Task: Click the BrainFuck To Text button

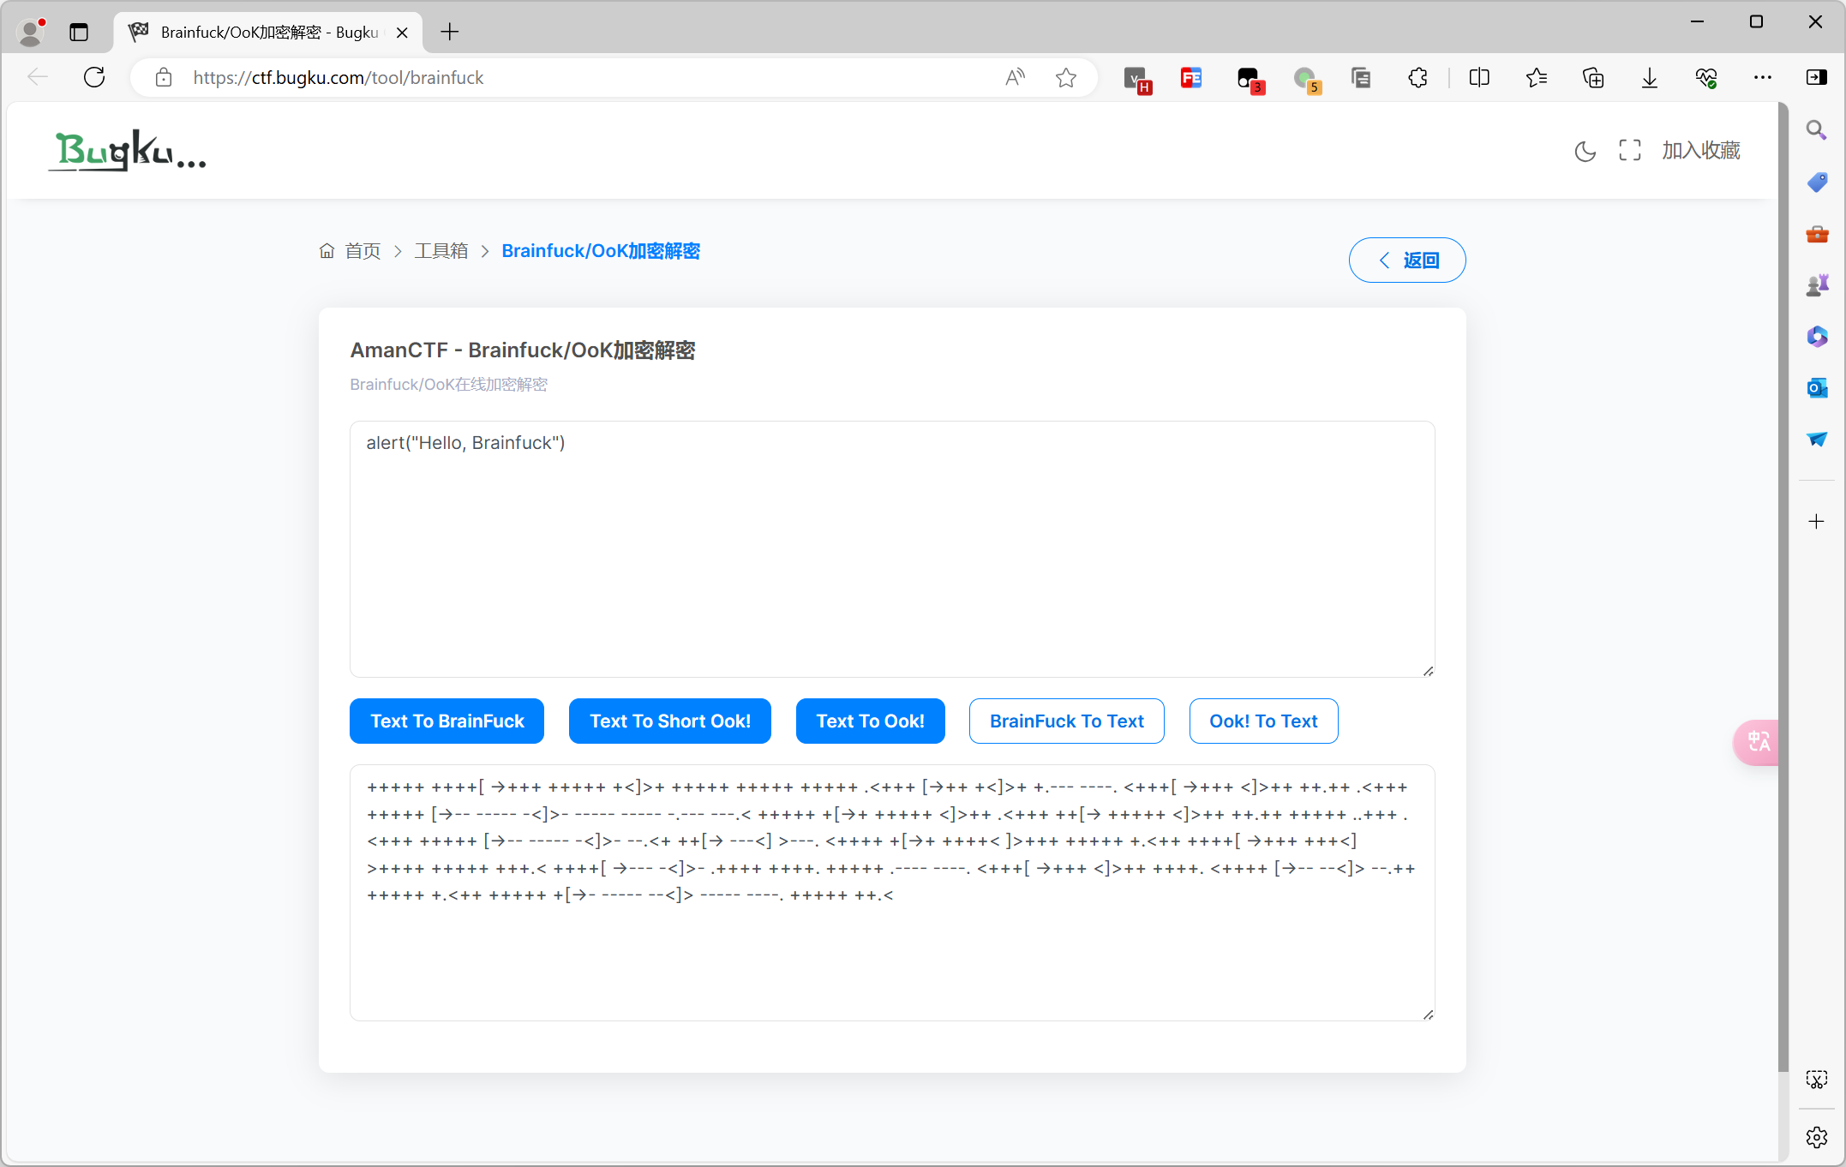Action: pos(1066,721)
